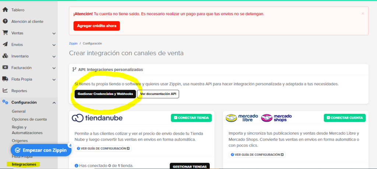Click the Configuración gears icon
The image size is (377, 169).
[5, 102]
